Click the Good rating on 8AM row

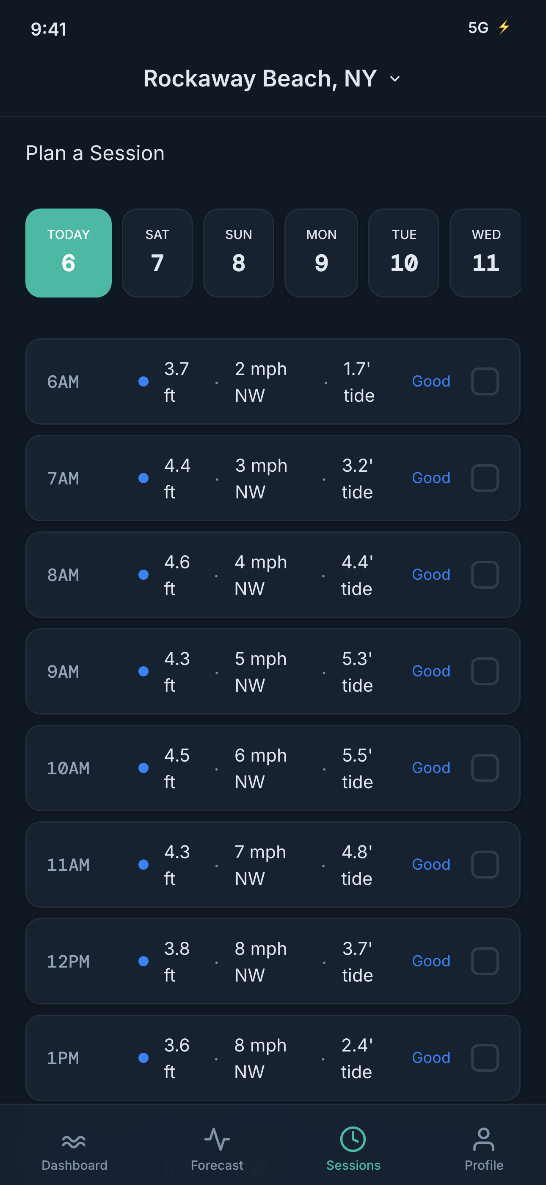coord(430,575)
